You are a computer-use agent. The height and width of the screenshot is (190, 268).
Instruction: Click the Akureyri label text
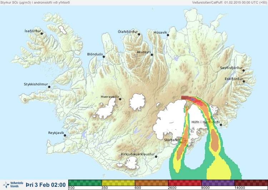tap(144, 52)
